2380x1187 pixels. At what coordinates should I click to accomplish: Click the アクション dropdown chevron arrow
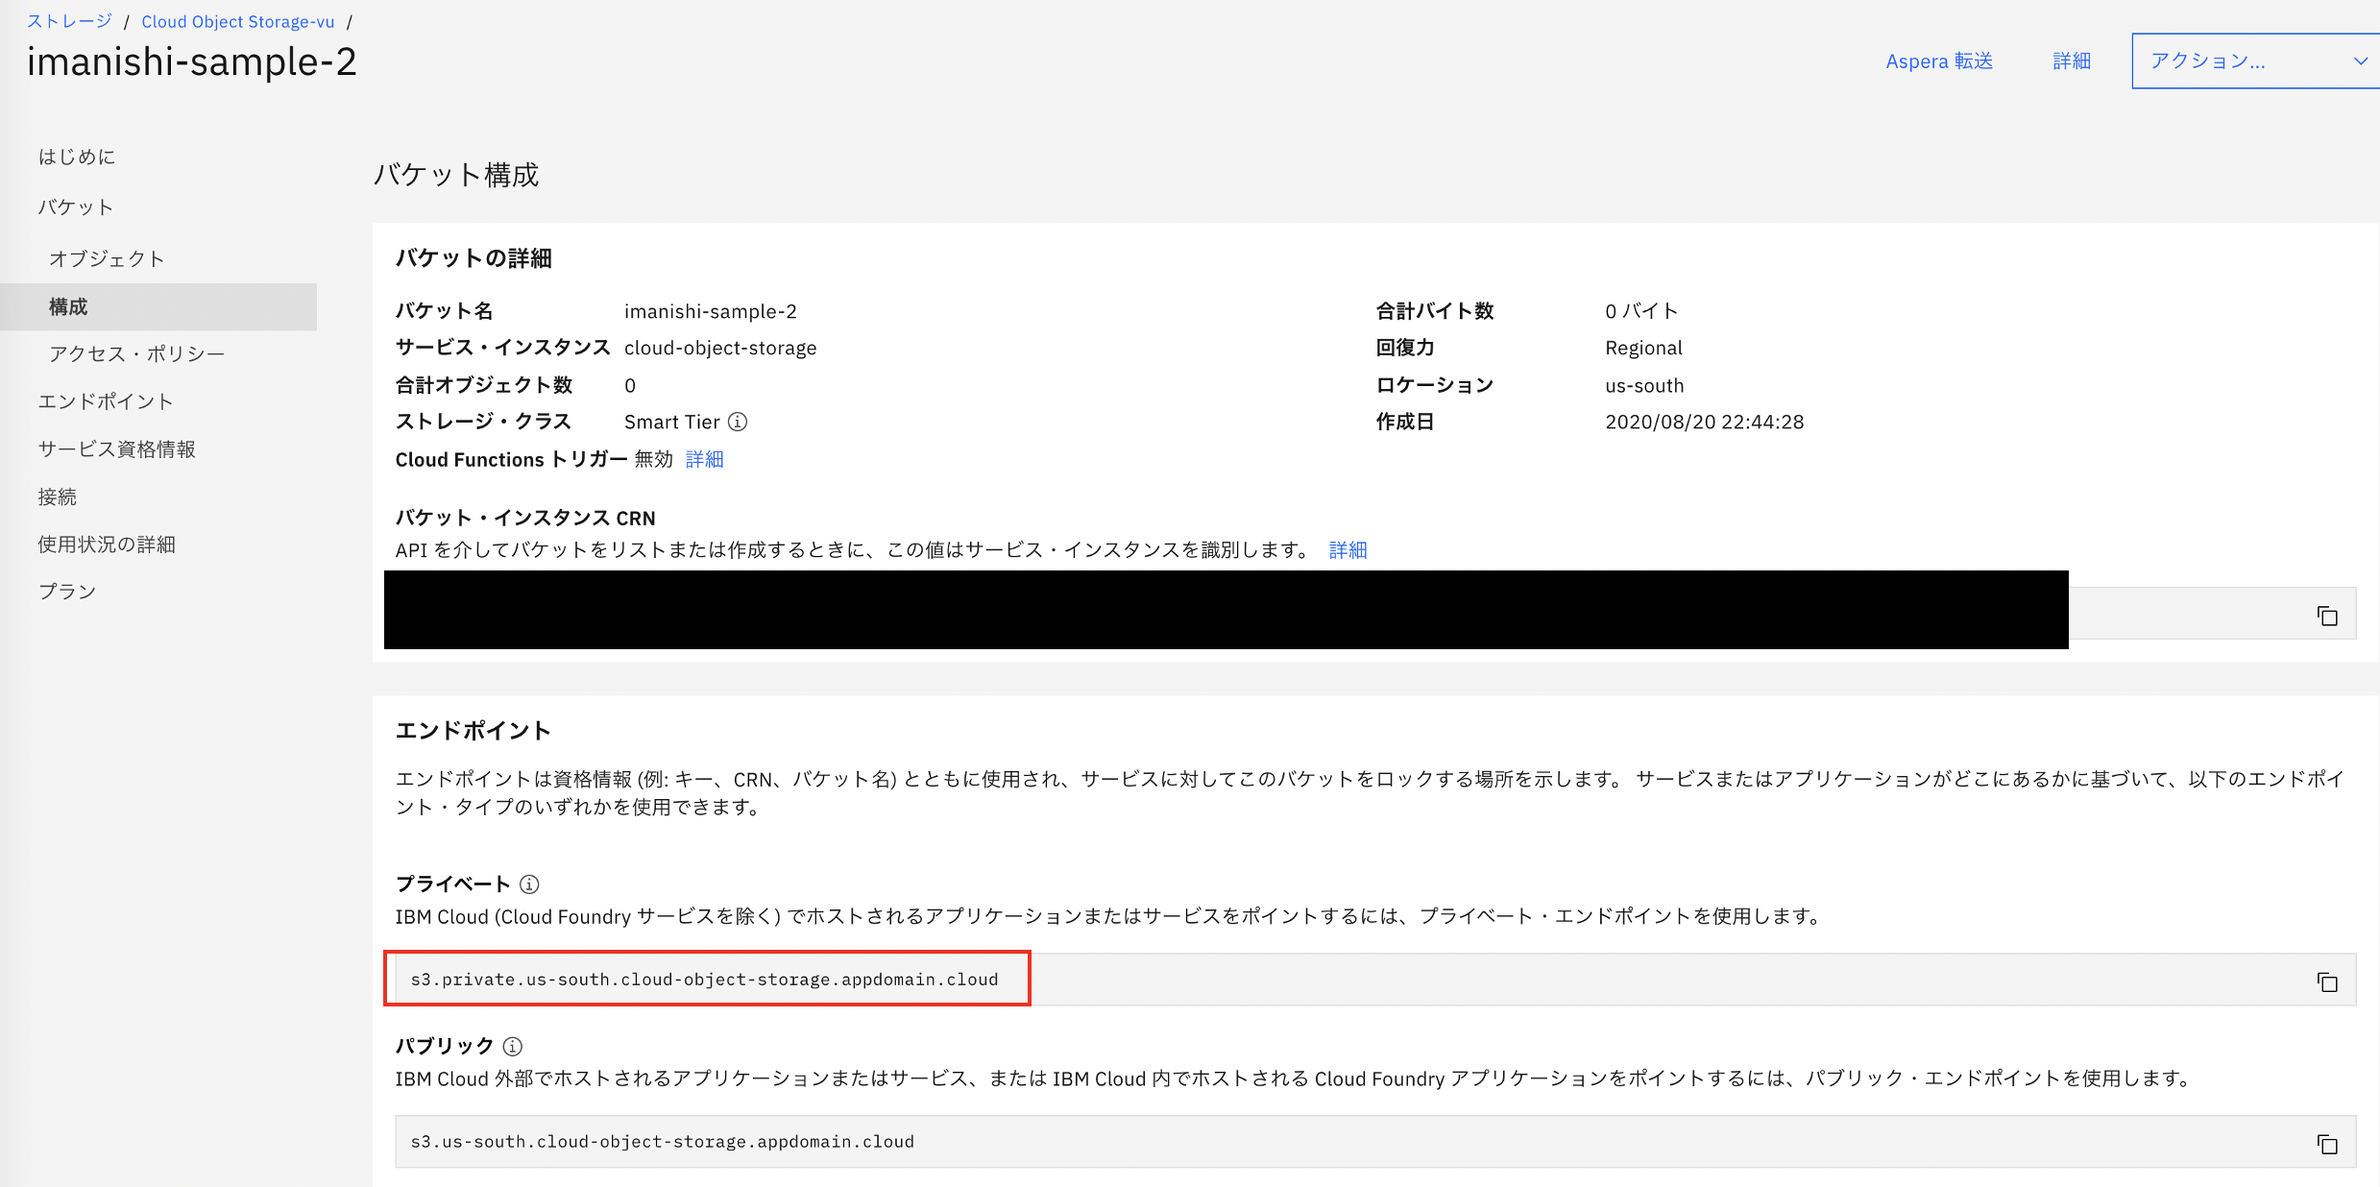(x=2360, y=61)
